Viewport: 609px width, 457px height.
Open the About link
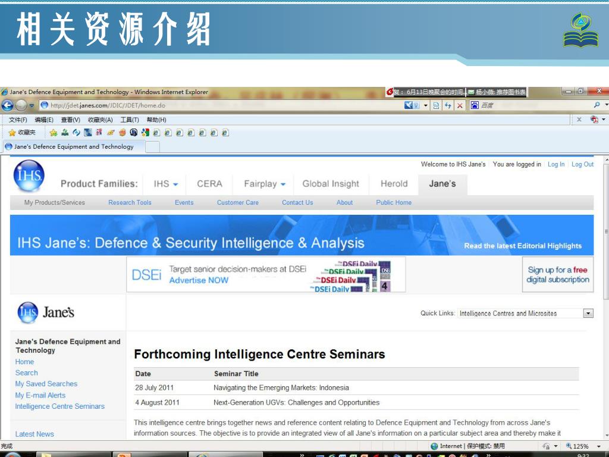point(344,202)
